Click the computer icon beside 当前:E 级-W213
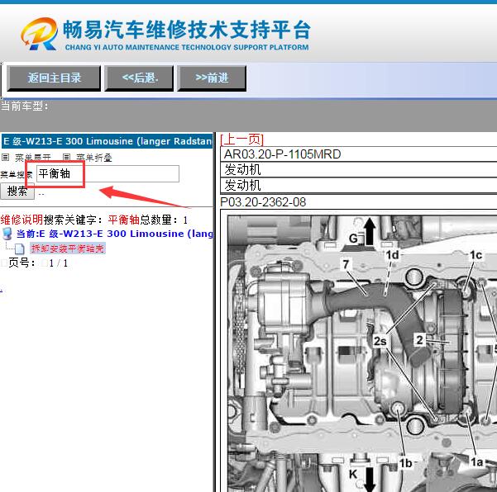This screenshot has width=497, height=492. 7,234
